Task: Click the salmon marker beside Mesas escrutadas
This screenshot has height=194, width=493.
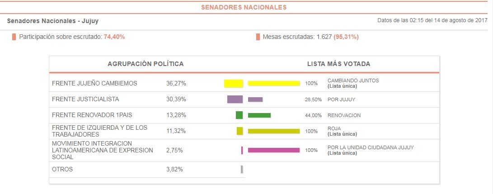Action: (x=258, y=37)
